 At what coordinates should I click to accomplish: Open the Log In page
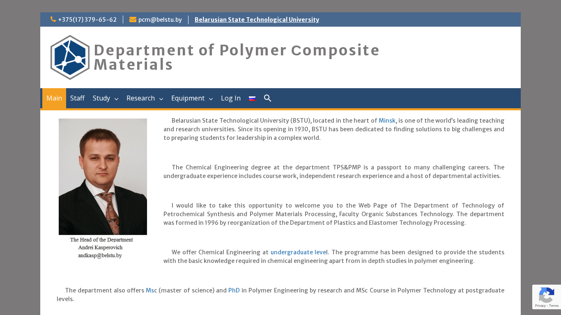(231, 98)
